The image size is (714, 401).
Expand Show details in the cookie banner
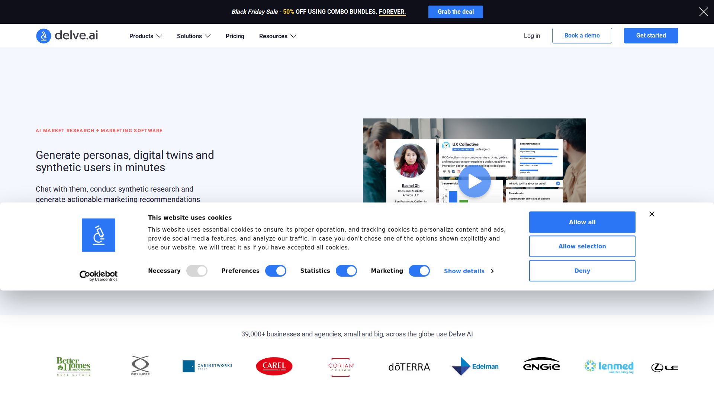469,271
